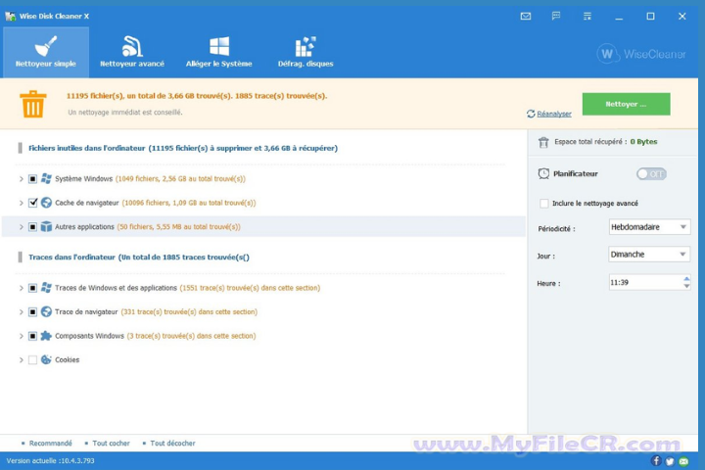
Task: Go to Défrag. disques tab
Action: [x=305, y=52]
